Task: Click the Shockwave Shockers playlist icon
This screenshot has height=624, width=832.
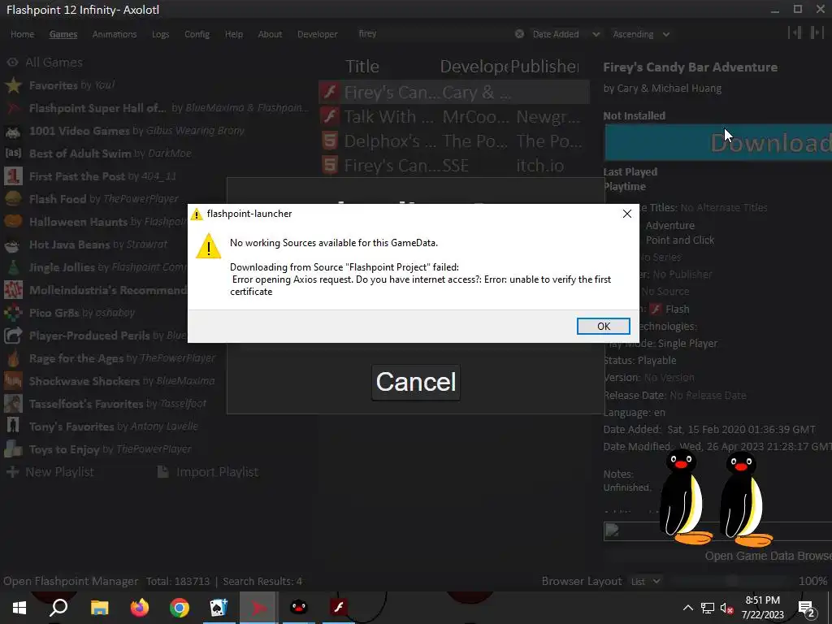Action: [x=13, y=381]
